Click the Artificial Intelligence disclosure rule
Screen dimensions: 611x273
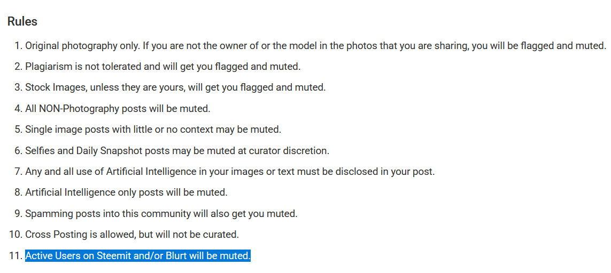point(230,172)
